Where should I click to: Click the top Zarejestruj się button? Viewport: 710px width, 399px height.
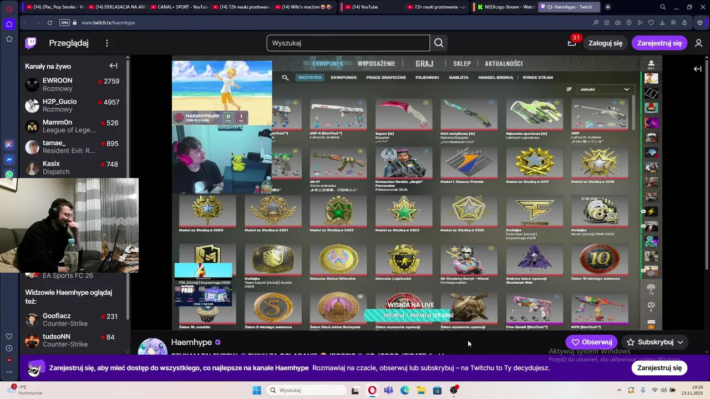coord(660,43)
